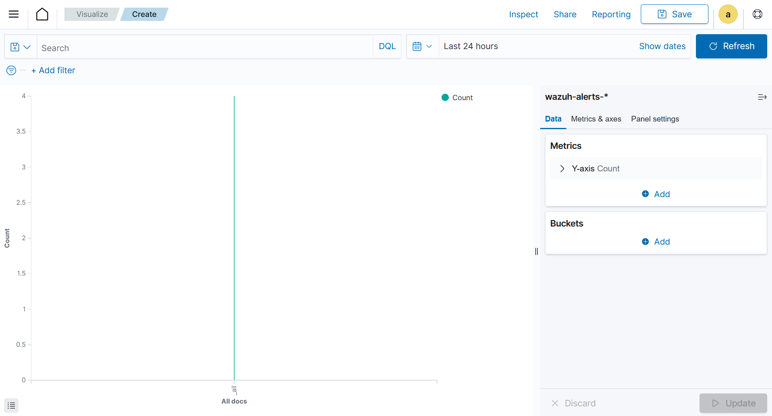Discard the pending changes
Viewport: 772px width, 416px height.
point(574,403)
